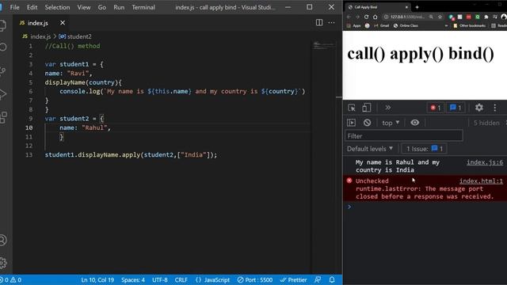The image size is (507, 285).
Task: Expand the bookmarks overflow dropdown arrow
Action: point(446,25)
